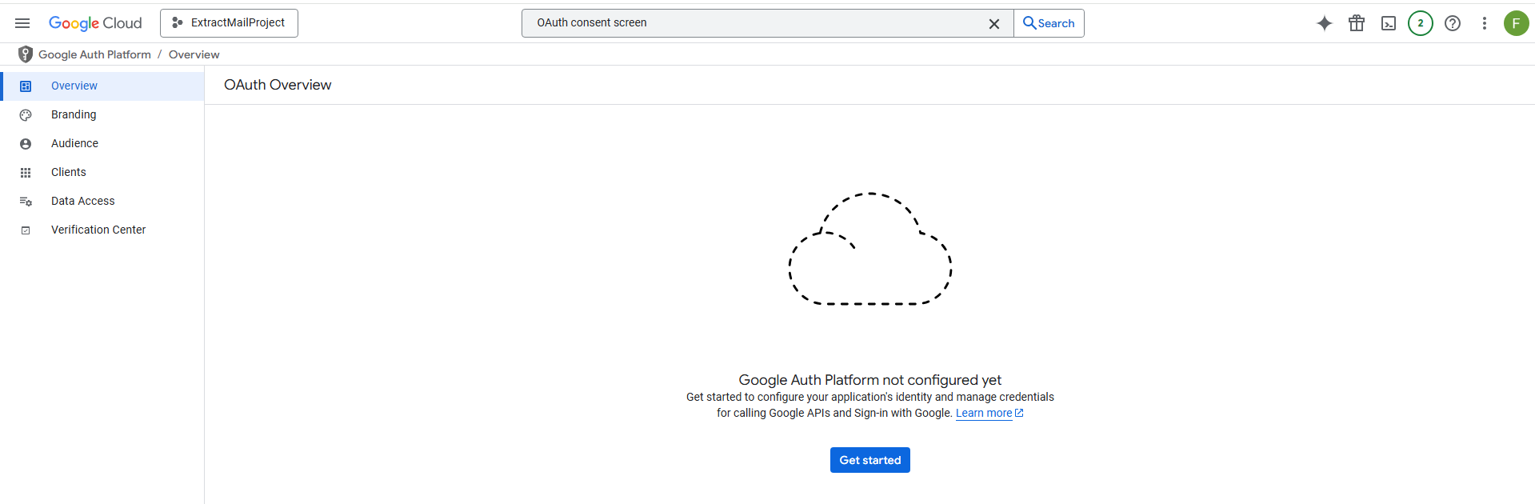Click the gift free trial icon
Screen dimensions: 1535x504
(1357, 23)
